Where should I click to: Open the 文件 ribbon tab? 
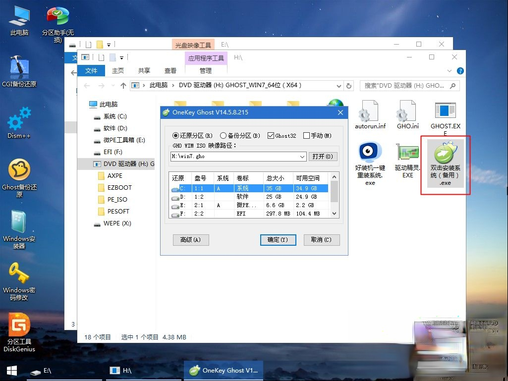[91, 71]
